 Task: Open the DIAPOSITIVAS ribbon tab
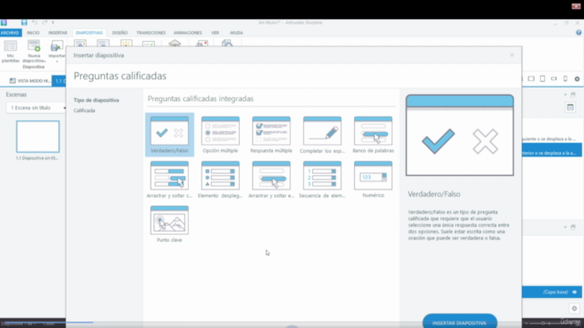coord(89,33)
